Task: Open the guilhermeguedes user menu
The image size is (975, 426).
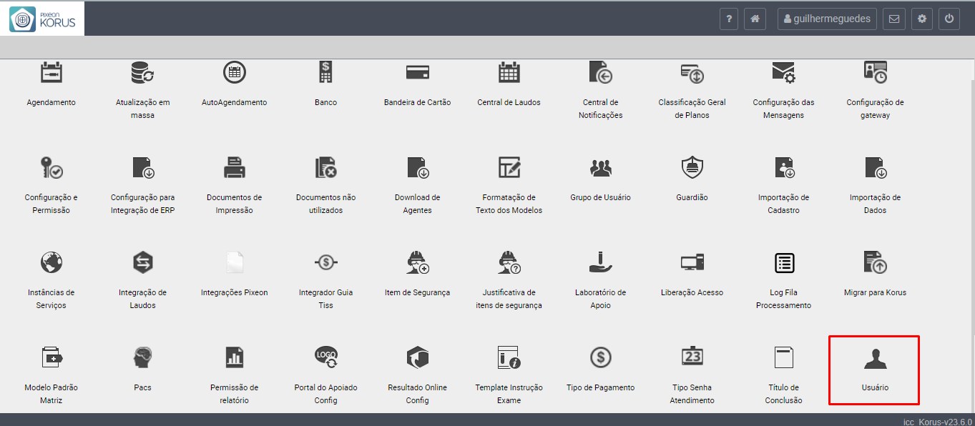Action: 828,19
